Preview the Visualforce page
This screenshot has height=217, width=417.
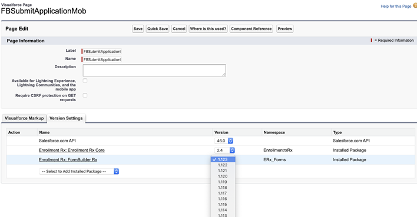(285, 29)
